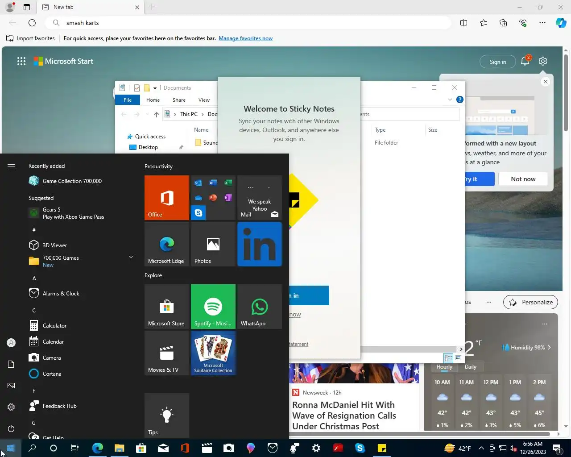Select the Hourly weather tab
The height and width of the screenshot is (457, 571).
[x=444, y=367]
